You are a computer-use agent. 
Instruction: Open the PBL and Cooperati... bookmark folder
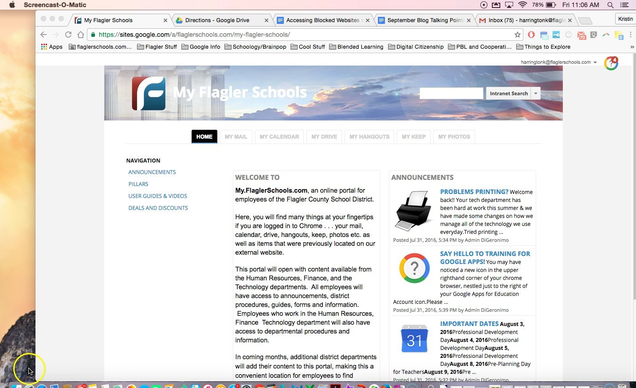click(480, 47)
